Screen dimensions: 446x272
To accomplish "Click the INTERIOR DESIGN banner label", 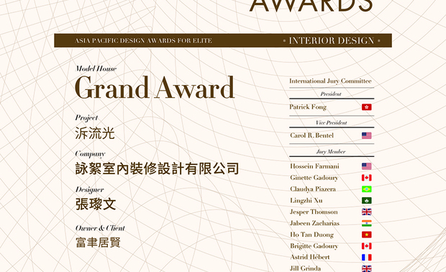I will pos(332,41).
